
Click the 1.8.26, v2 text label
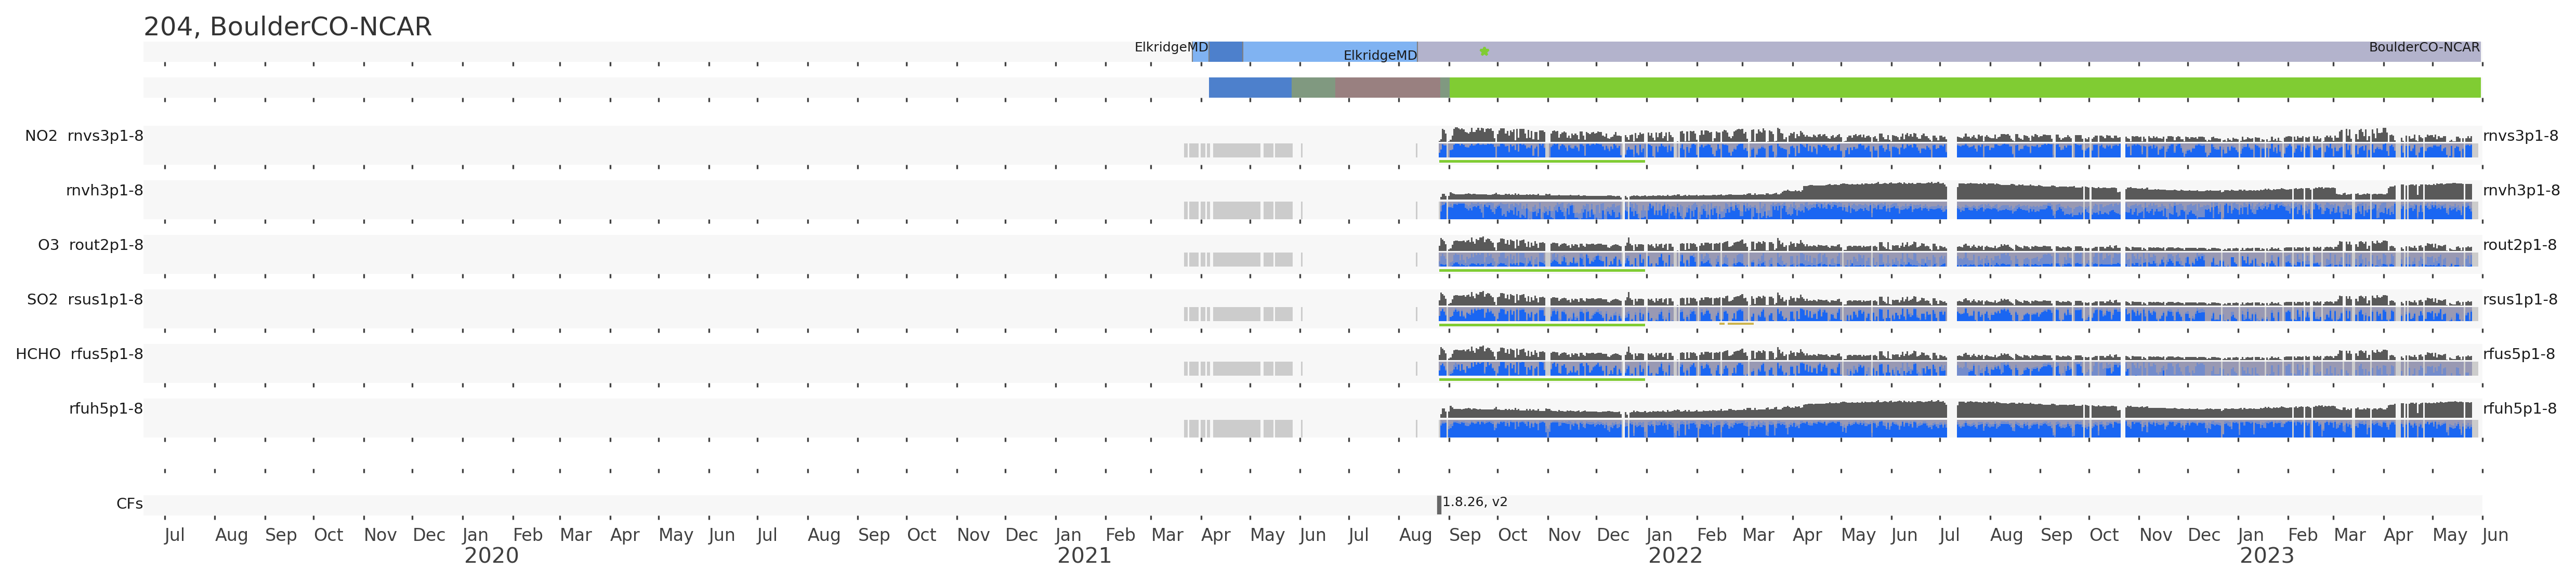[x=1475, y=502]
